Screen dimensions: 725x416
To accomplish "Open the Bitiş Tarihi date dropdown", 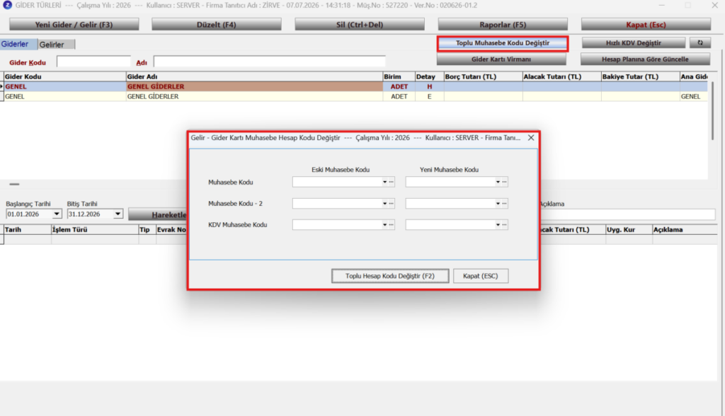I will [x=118, y=214].
